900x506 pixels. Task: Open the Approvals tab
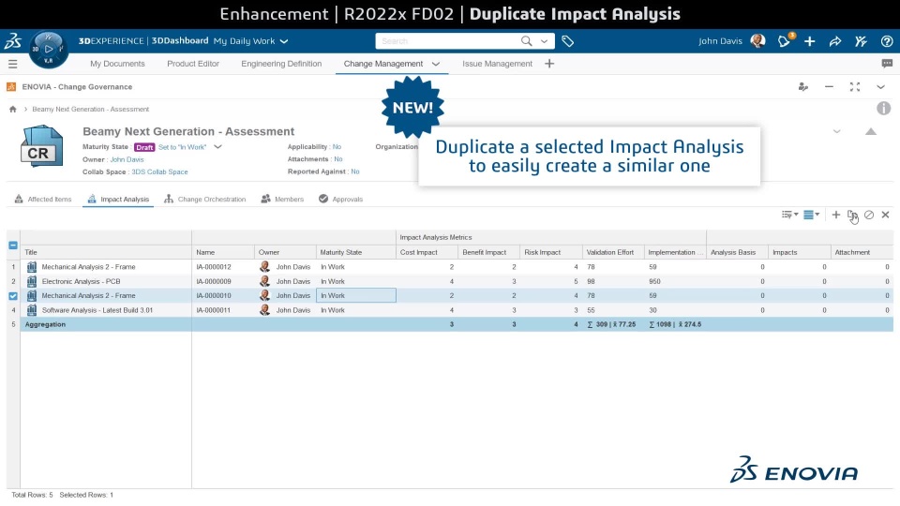point(341,199)
